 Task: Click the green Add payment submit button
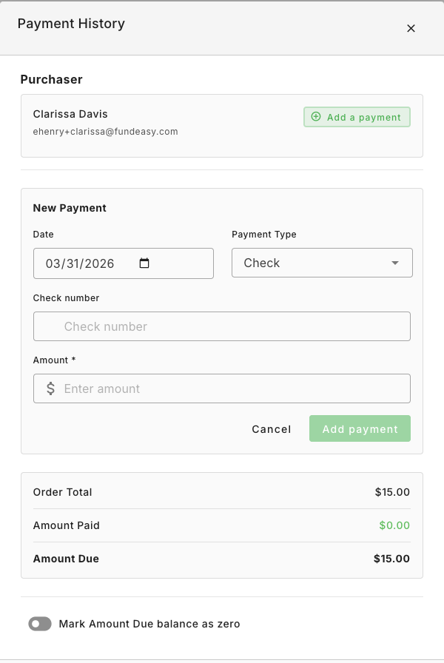click(x=360, y=428)
